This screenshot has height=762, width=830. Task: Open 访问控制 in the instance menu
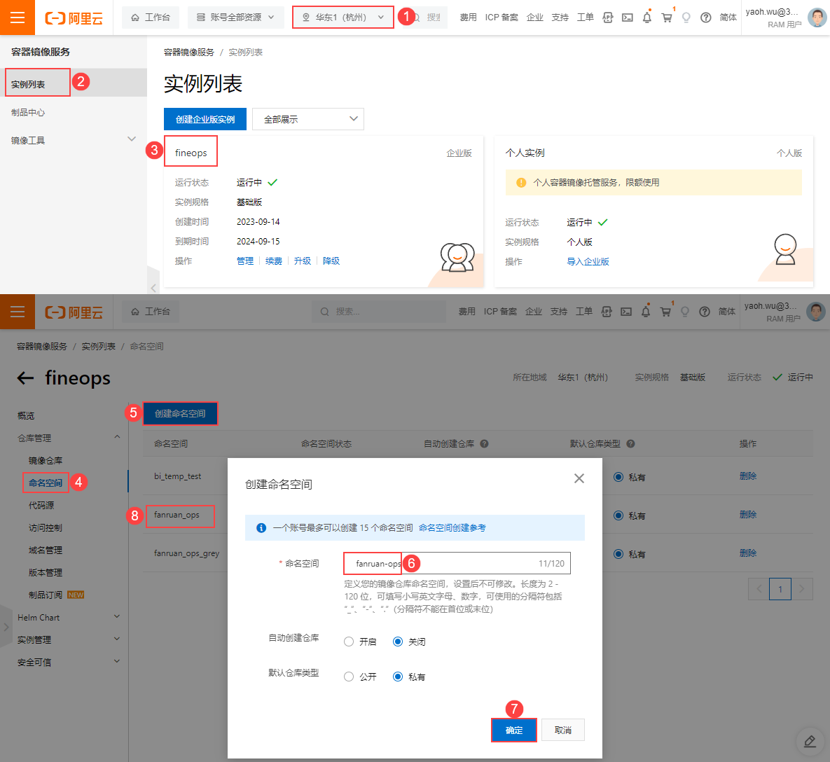(x=46, y=527)
